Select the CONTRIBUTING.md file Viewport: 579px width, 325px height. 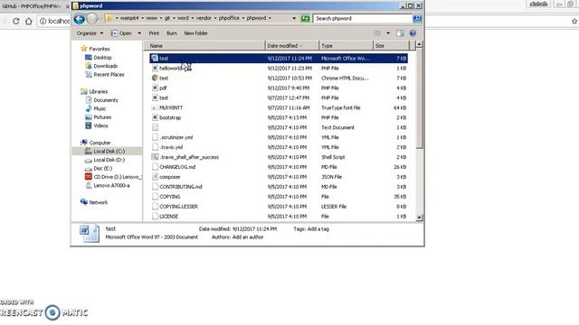pos(279,187)
